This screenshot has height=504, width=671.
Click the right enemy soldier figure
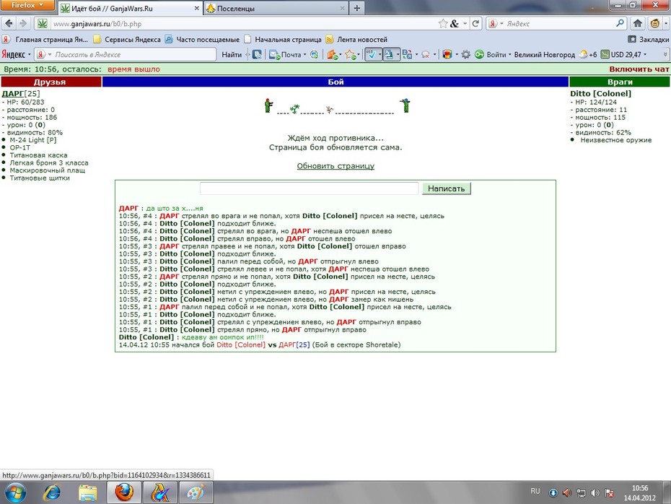tap(405, 105)
